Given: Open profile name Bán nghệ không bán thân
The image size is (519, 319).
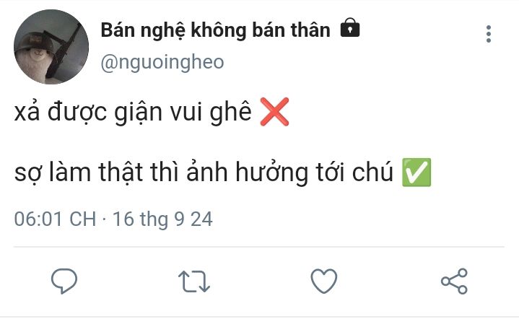Looking at the screenshot, I should coord(216,30).
